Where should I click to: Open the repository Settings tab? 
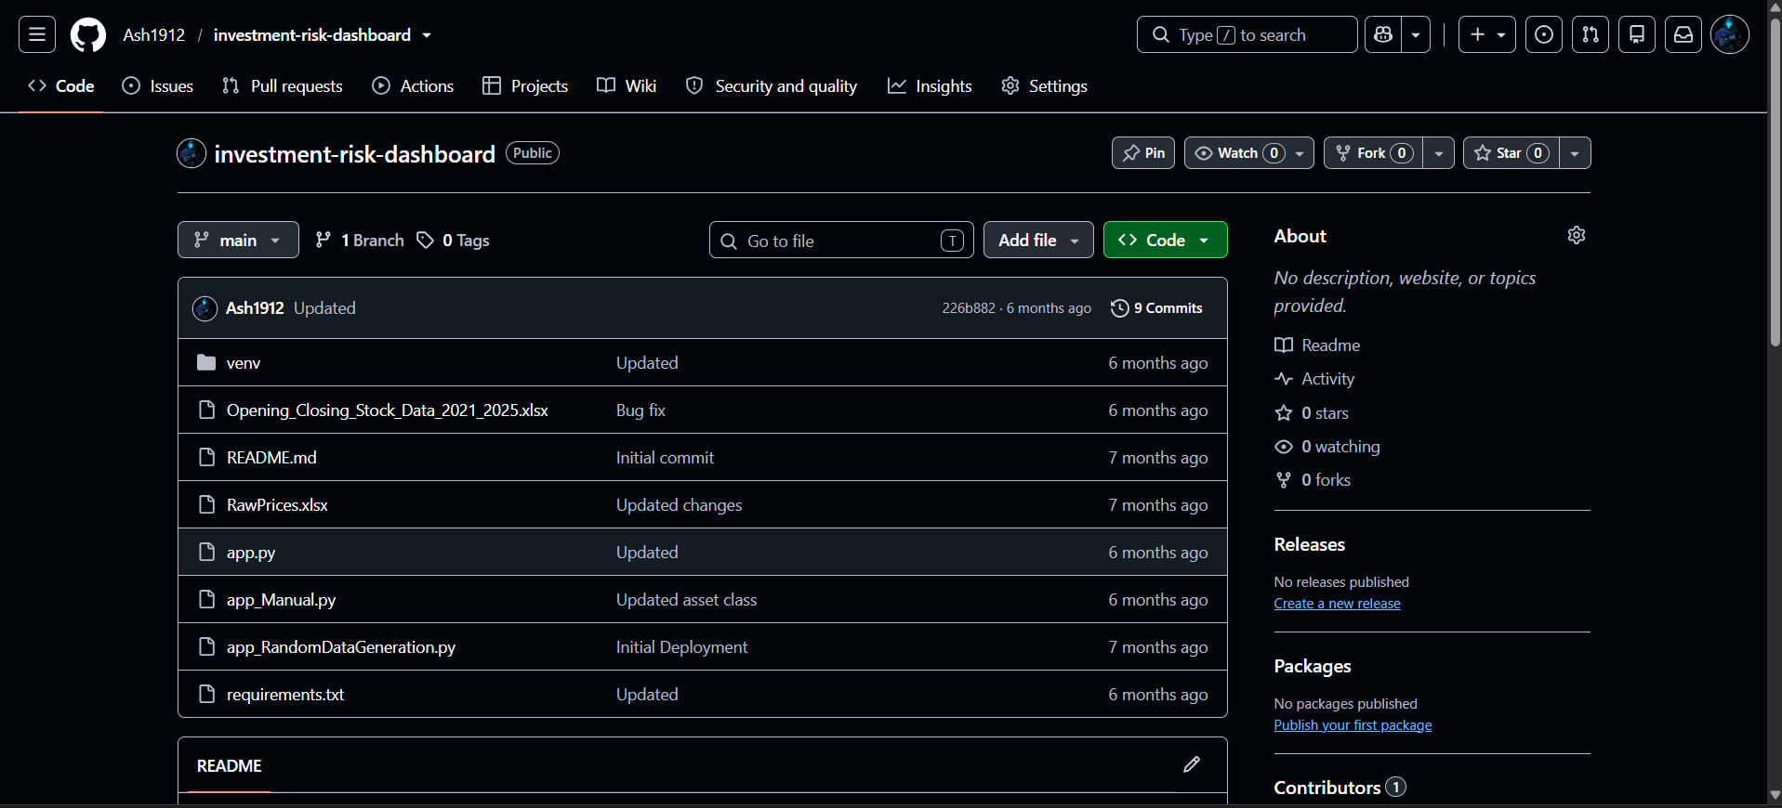coord(1044,85)
